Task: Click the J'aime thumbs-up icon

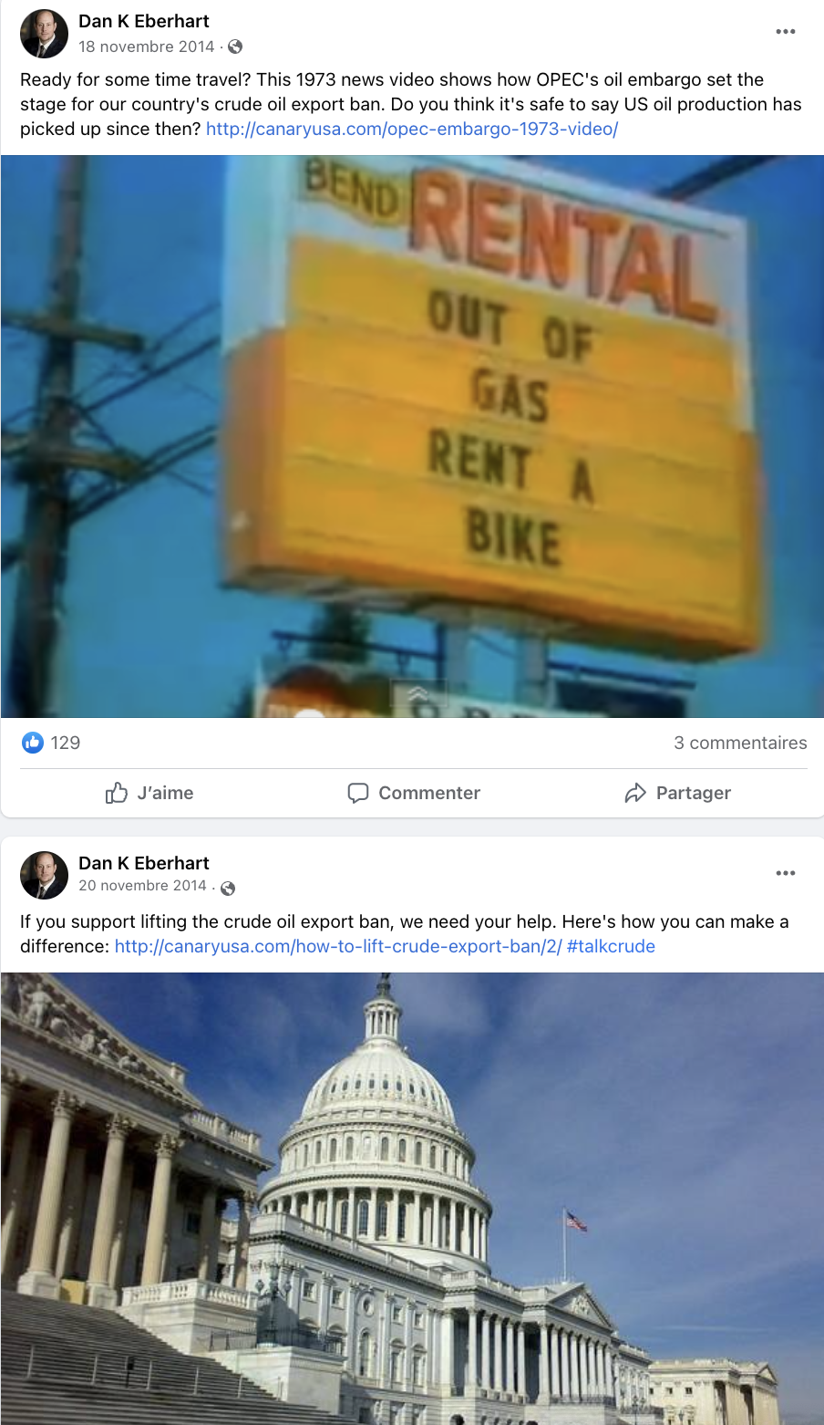Action: coord(116,793)
